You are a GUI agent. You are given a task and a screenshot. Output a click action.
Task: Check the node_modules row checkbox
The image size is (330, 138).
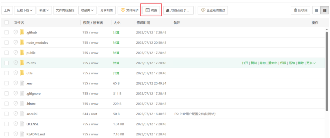[x=6, y=43]
